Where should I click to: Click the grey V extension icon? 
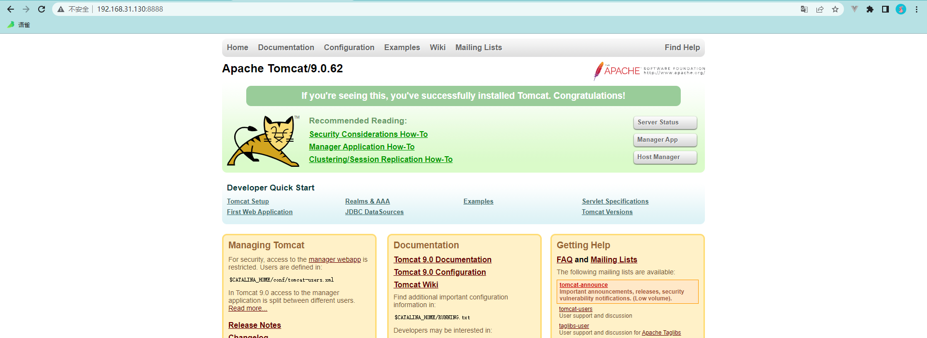tap(855, 9)
